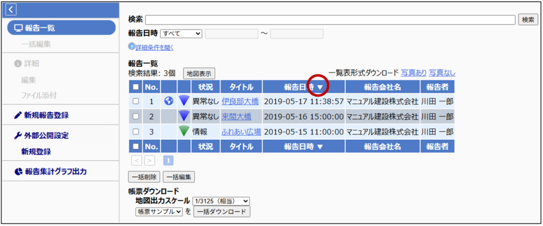This screenshot has height=226, width=543.
Task: Click the monitor icon beside 報告一覧
Action: point(19,28)
